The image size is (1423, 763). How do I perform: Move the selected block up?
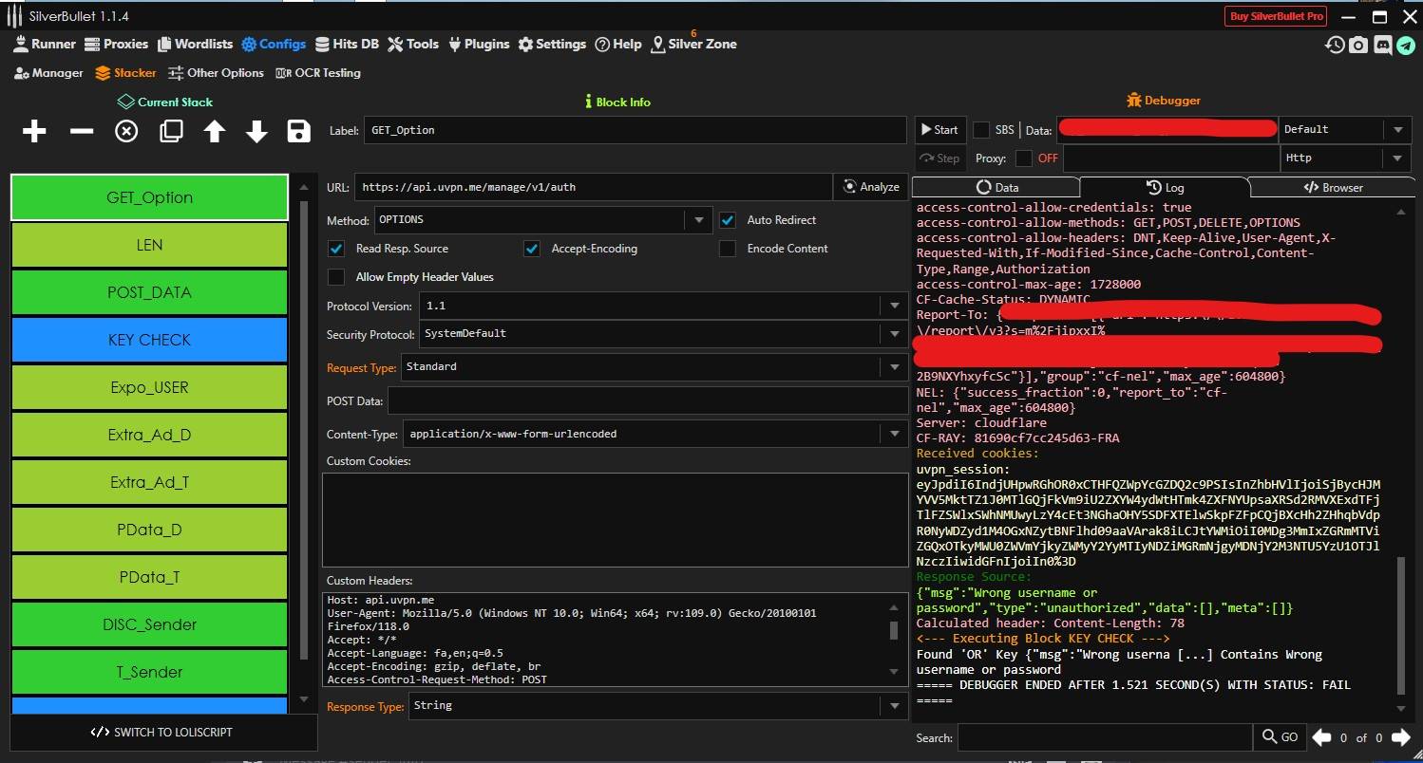coord(215,131)
